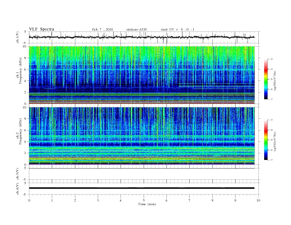Click the ch.2 spectrogram color scale bar
Viewport: 291px width, 225px height.
click(266, 140)
